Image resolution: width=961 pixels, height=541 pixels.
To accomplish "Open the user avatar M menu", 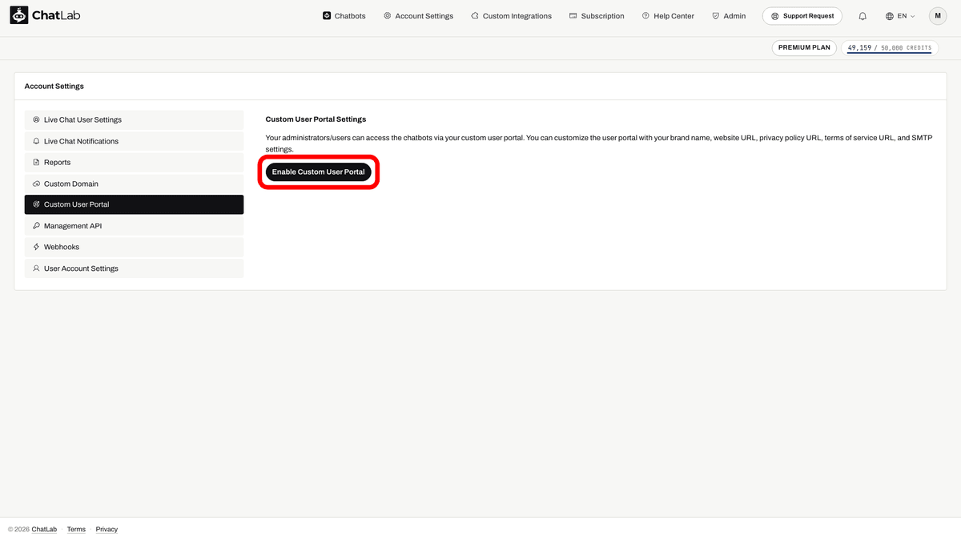I will point(938,16).
